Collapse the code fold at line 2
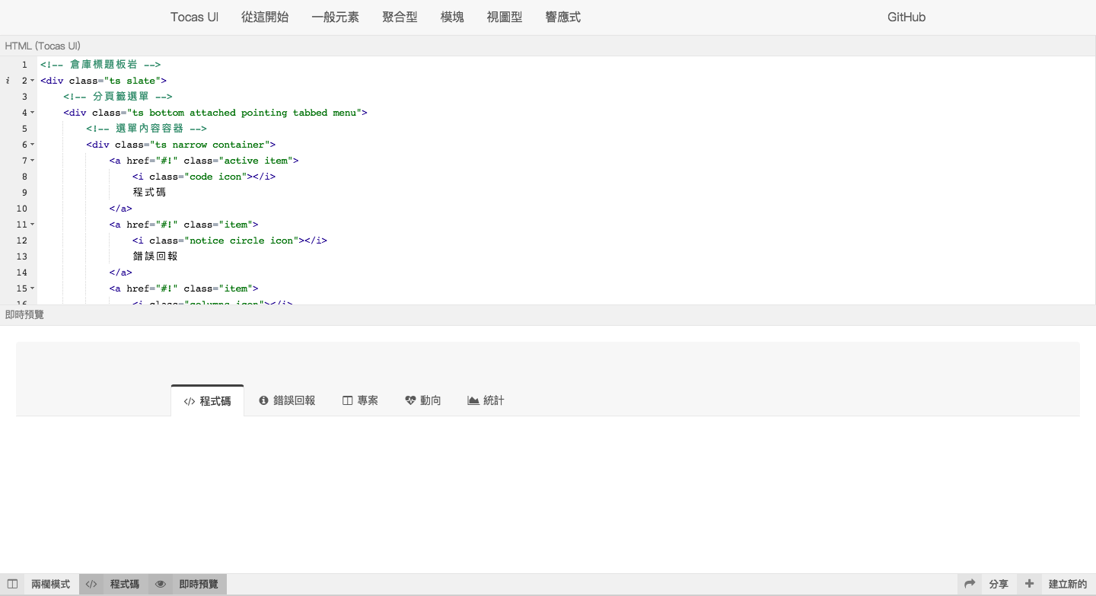The height and width of the screenshot is (596, 1096). click(33, 81)
